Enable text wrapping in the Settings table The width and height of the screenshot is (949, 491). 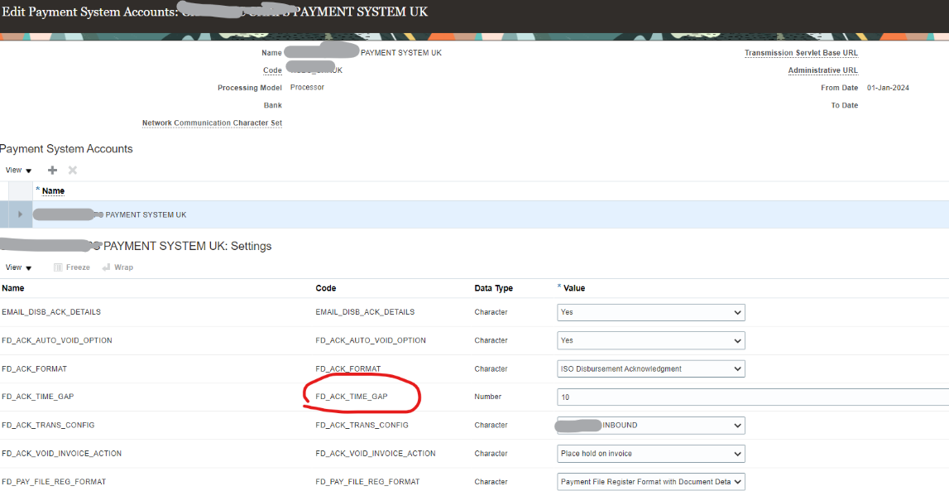click(118, 267)
